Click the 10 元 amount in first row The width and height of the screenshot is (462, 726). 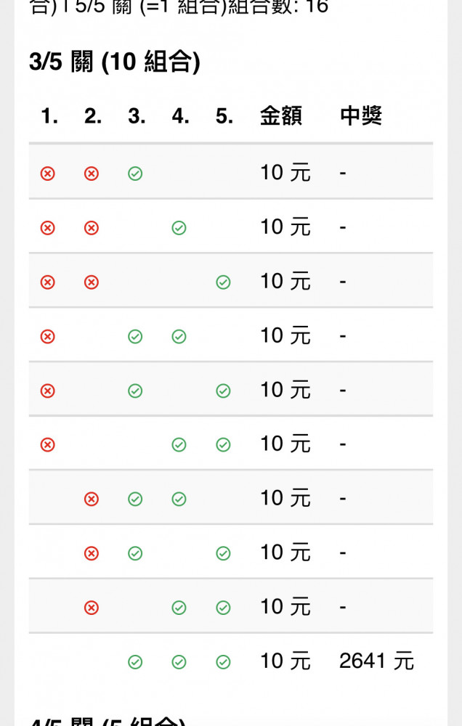(285, 173)
